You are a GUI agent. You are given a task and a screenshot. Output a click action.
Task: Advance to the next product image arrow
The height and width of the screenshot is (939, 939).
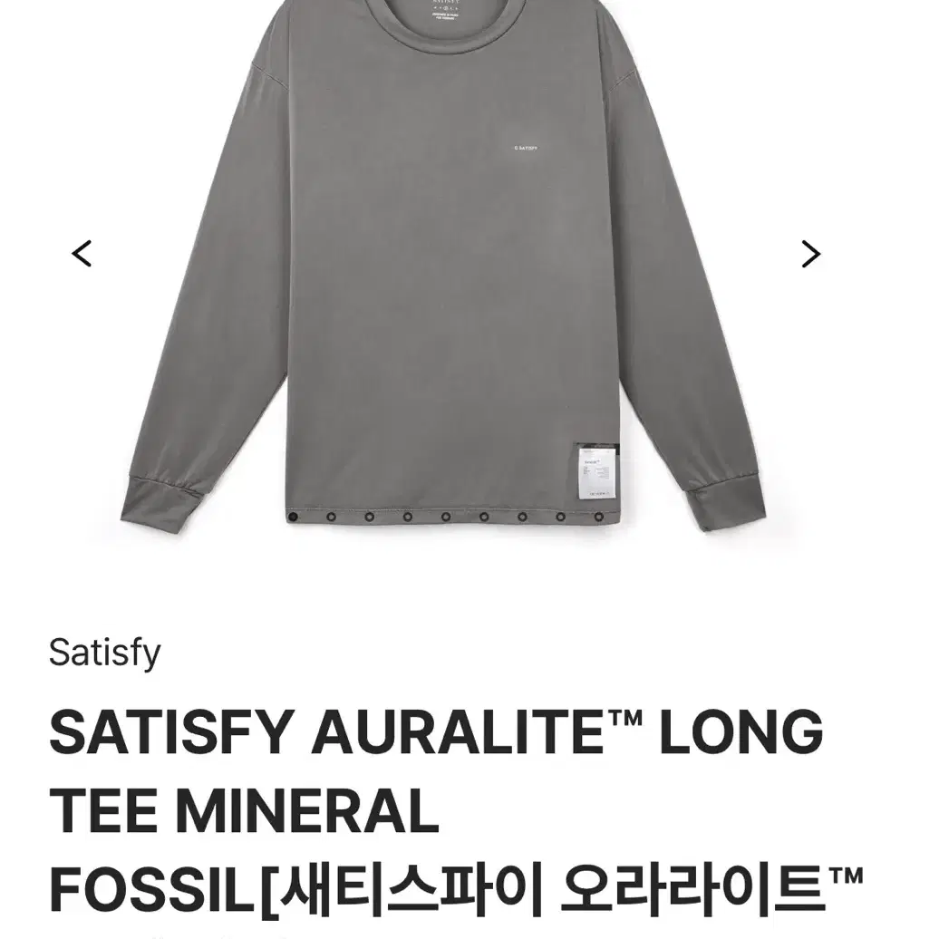pyautogui.click(x=811, y=254)
